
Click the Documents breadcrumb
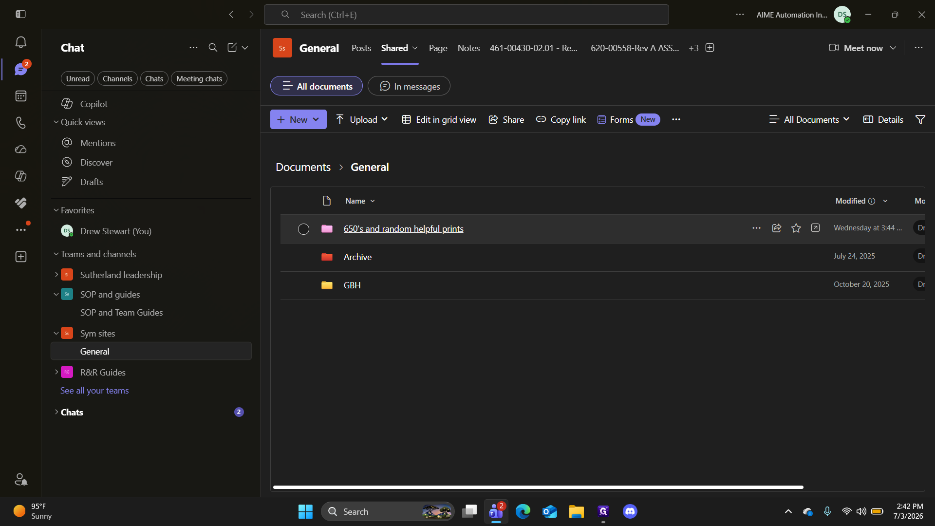point(303,167)
